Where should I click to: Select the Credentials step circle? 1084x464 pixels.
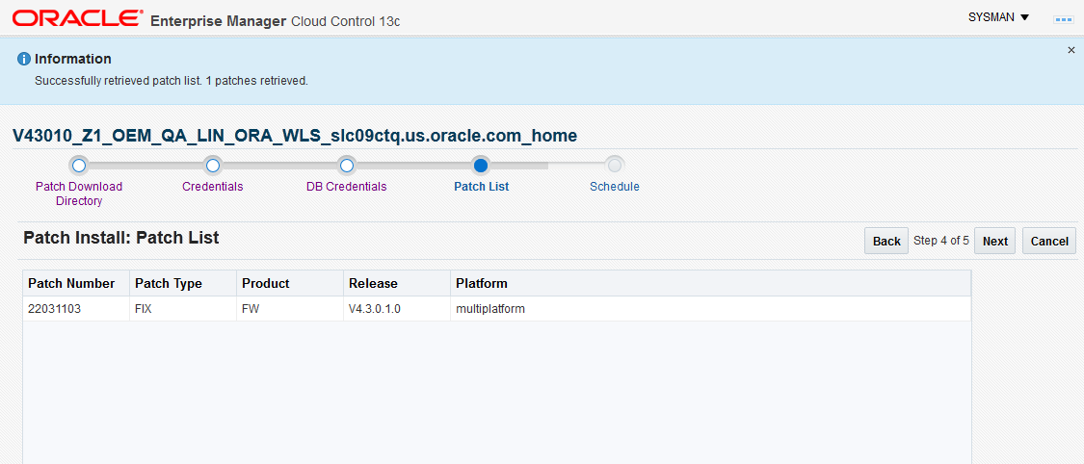pyautogui.click(x=213, y=166)
